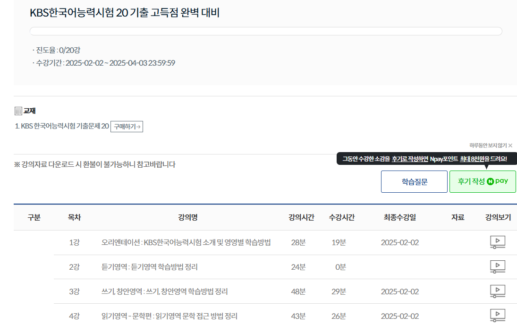Screen dimensions: 517x325
Task: Click the 0분 watched time cell
Action: click(x=340, y=266)
